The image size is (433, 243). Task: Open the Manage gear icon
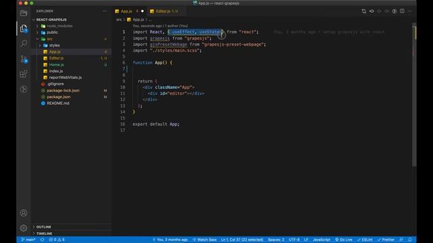[x=24, y=228]
